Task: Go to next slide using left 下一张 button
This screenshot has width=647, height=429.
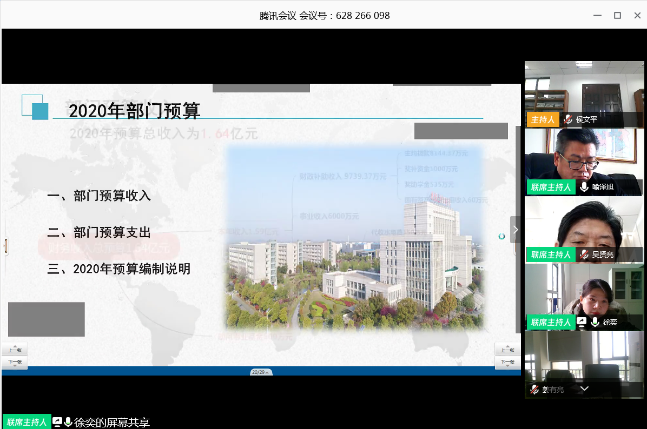Action: [x=15, y=362]
